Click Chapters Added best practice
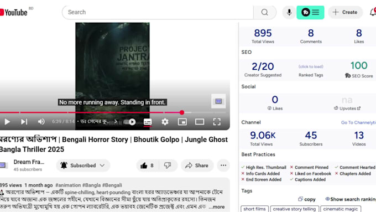Screen dimensions: 376x212 (x=353, y=174)
